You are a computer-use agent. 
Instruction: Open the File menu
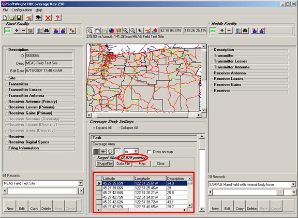pos(5,10)
